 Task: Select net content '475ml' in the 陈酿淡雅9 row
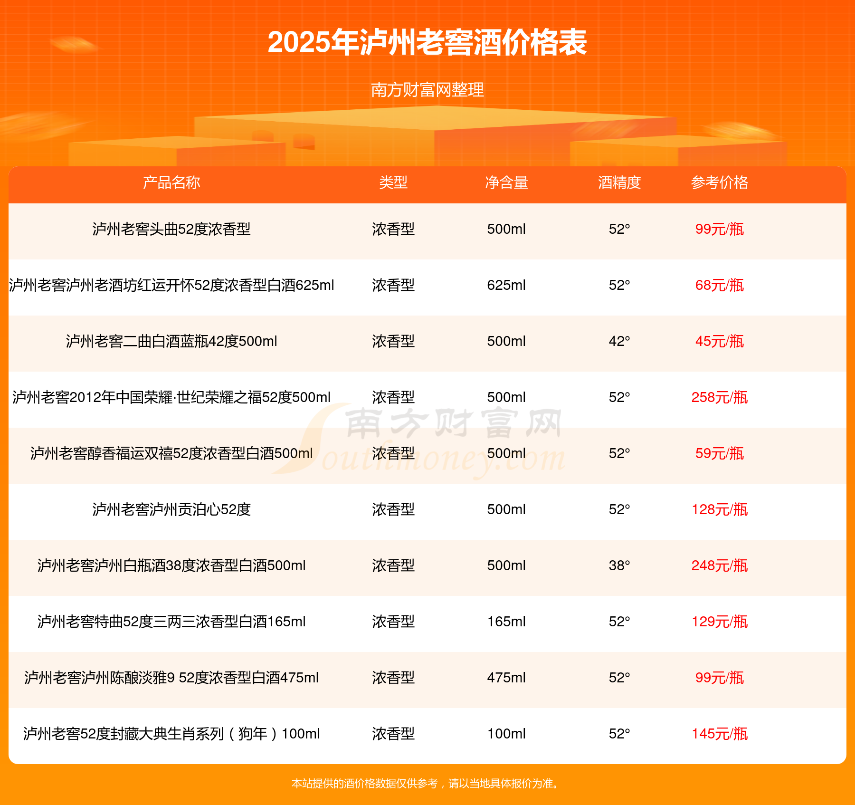point(506,678)
